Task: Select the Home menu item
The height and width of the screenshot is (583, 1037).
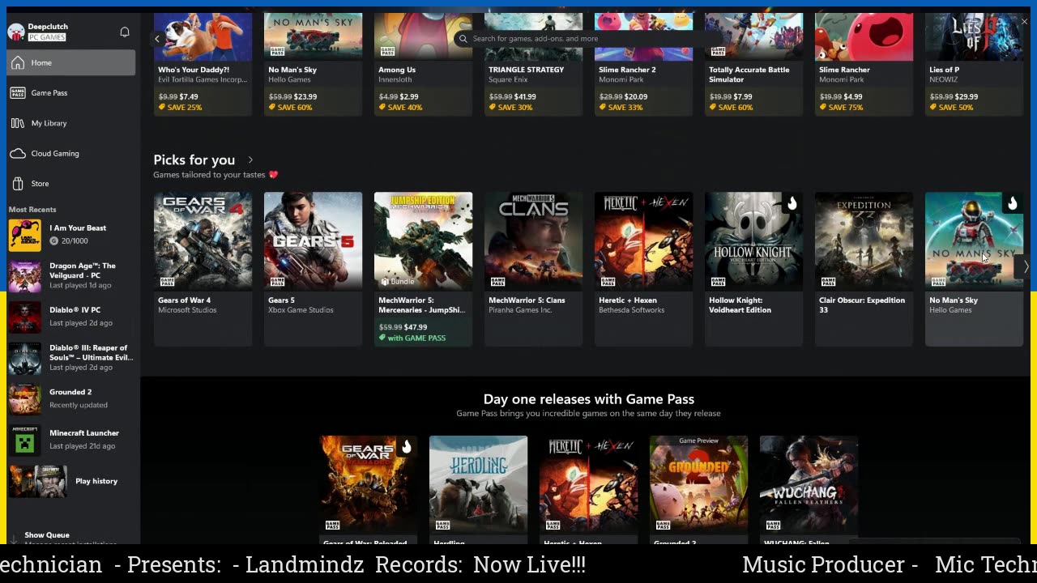Action: pyautogui.click(x=71, y=62)
